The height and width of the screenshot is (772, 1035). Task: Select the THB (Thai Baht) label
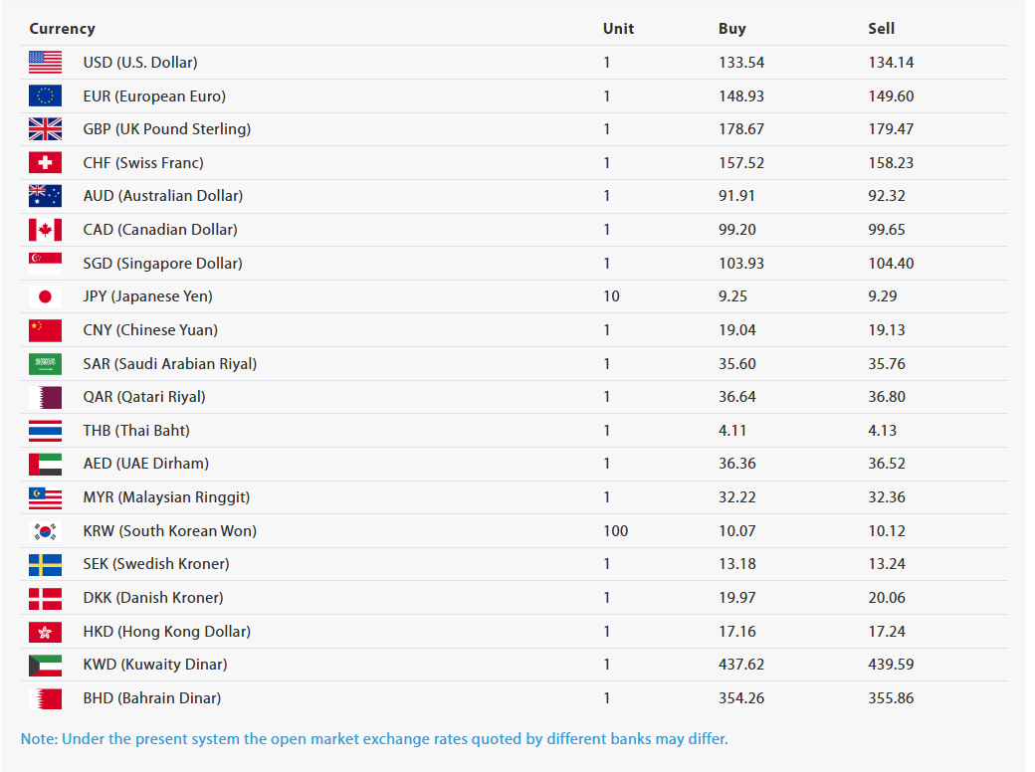coord(136,430)
